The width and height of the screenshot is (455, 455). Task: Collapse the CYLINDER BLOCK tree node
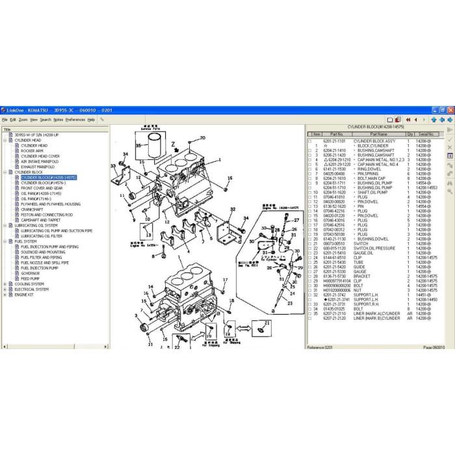[5, 172]
